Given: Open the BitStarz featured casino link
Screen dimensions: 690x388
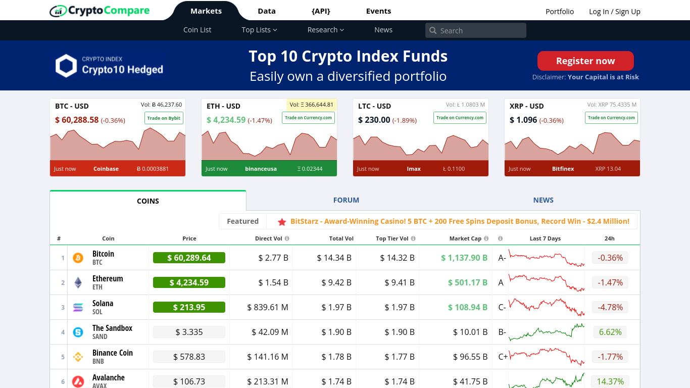Looking at the screenshot, I should point(460,221).
